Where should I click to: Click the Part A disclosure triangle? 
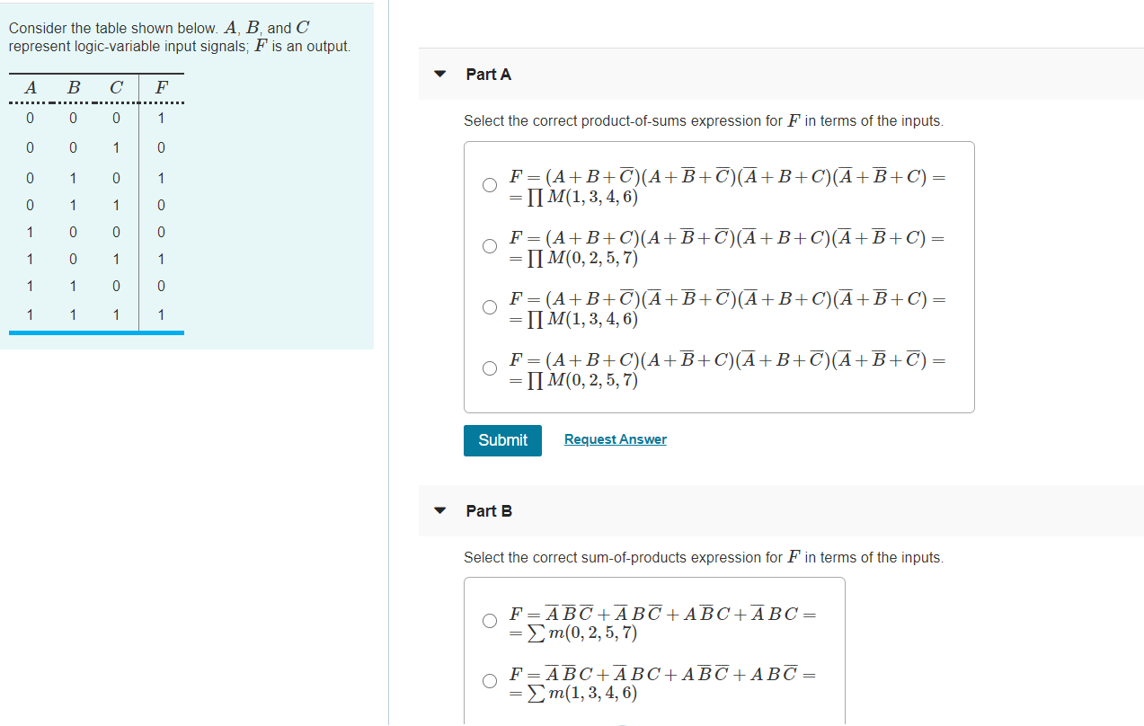pyautogui.click(x=439, y=74)
